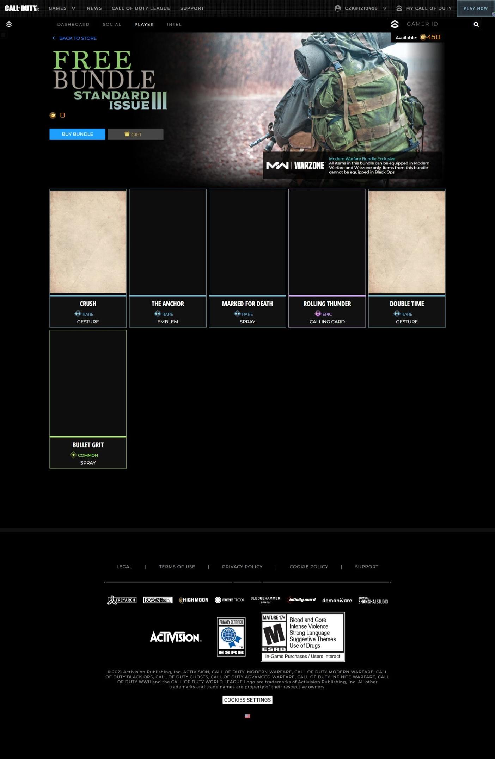Click the ESRB Privacy Certified badge
Screen dimensions: 495x759
click(231, 636)
